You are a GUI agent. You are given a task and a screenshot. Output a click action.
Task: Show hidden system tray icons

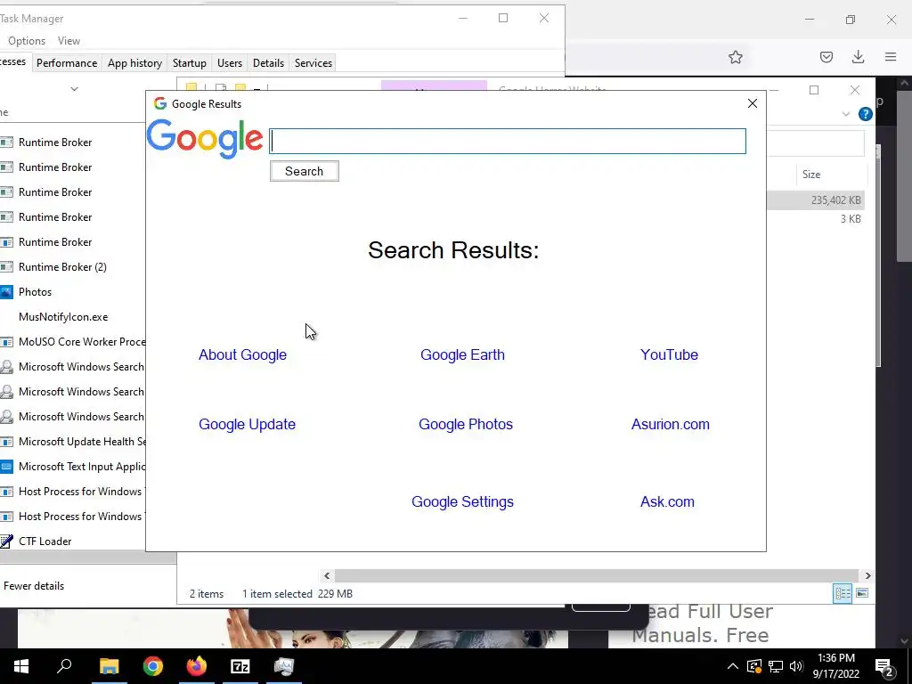click(x=733, y=666)
